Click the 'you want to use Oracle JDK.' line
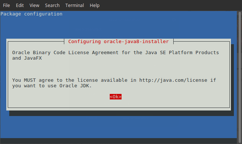 coord(52,86)
